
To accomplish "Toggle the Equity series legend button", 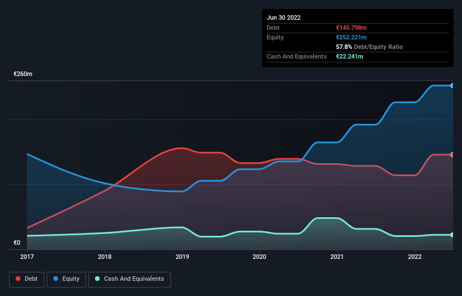I will coord(66,279).
